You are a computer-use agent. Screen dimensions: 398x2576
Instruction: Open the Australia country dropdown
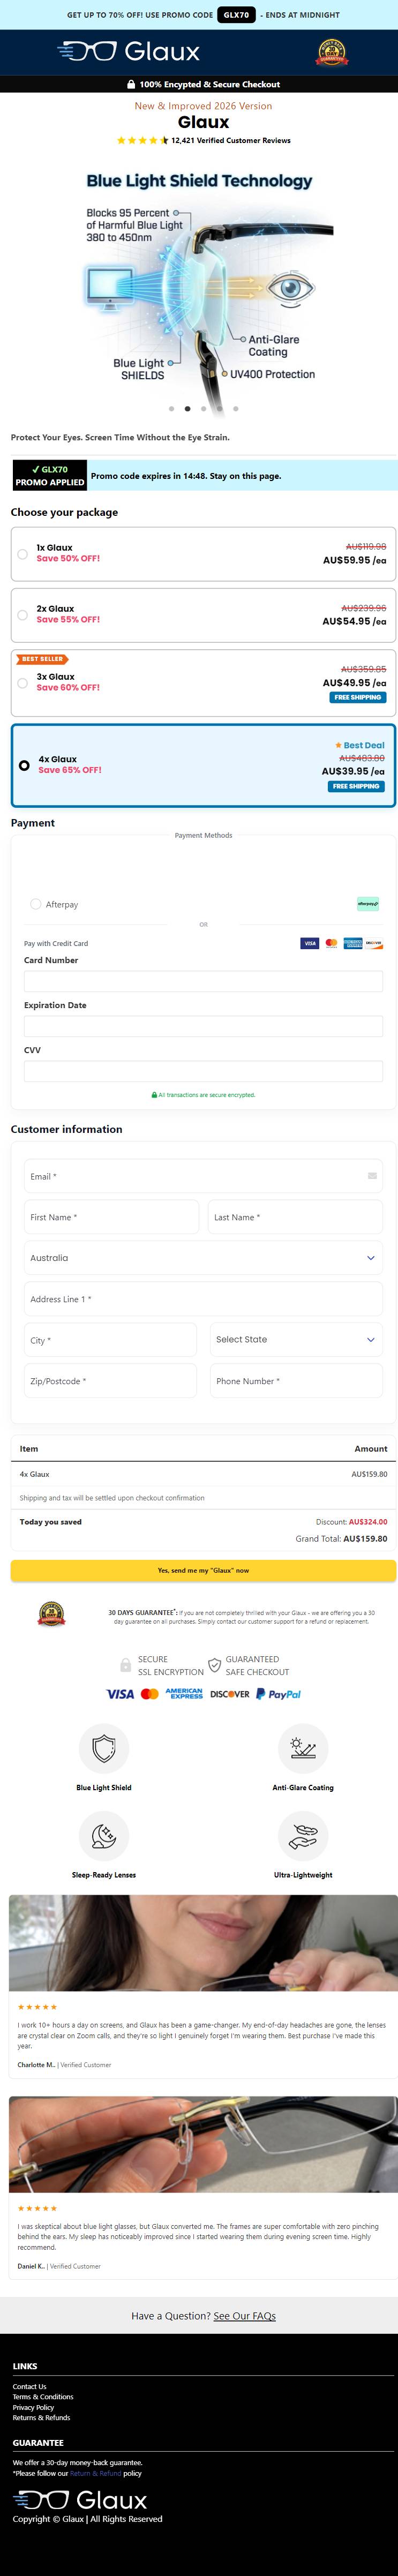pyautogui.click(x=203, y=1258)
